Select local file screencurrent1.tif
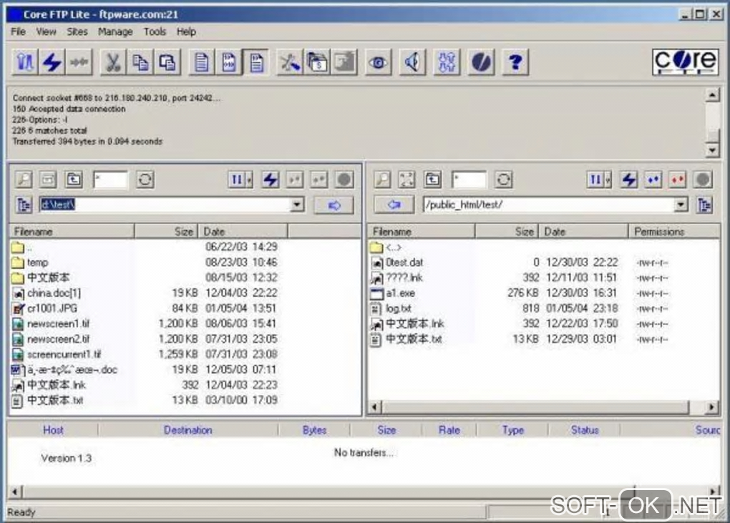The height and width of the screenshot is (523, 730). (x=64, y=354)
